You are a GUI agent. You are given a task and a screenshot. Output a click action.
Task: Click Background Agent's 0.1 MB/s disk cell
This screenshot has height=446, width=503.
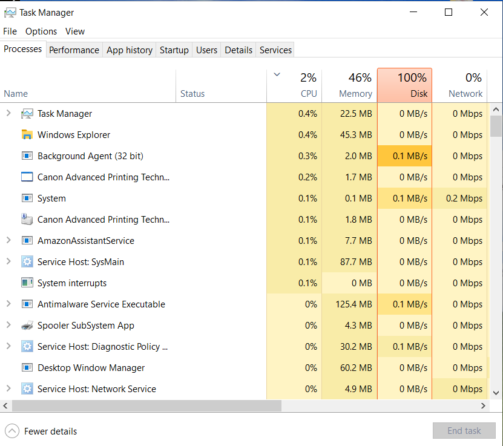click(405, 156)
